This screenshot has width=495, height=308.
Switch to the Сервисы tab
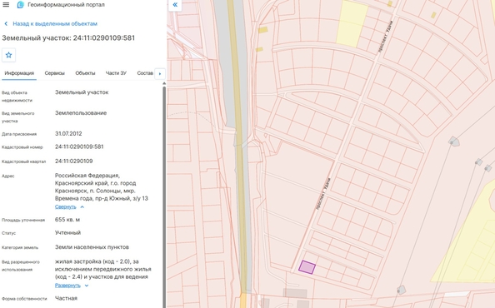click(x=55, y=73)
